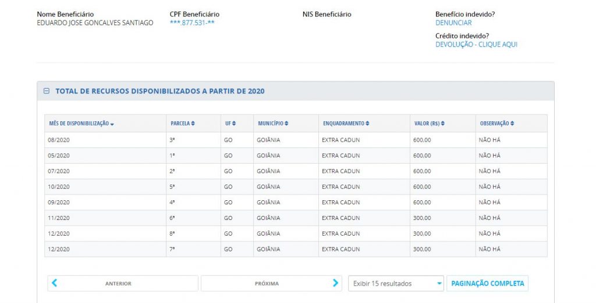Open the Exibir 15 resultados dropdown
The image size is (596, 303).
[396, 283]
